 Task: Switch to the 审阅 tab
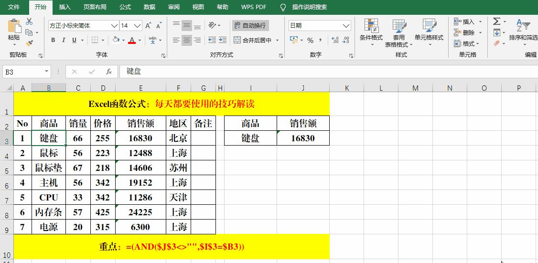174,7
